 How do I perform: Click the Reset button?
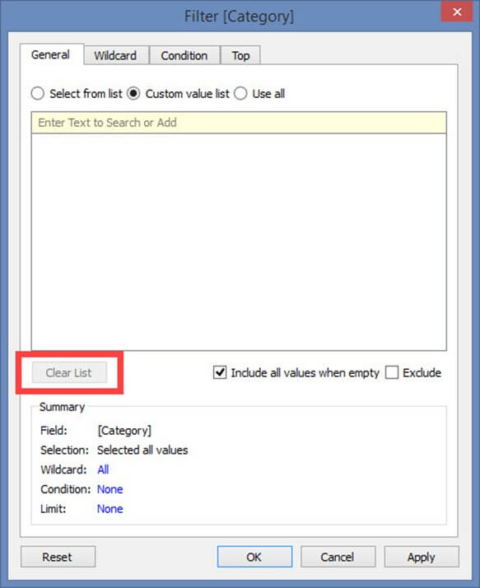coord(58,557)
